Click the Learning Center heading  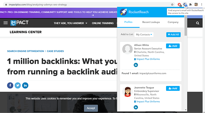(x=26, y=32)
